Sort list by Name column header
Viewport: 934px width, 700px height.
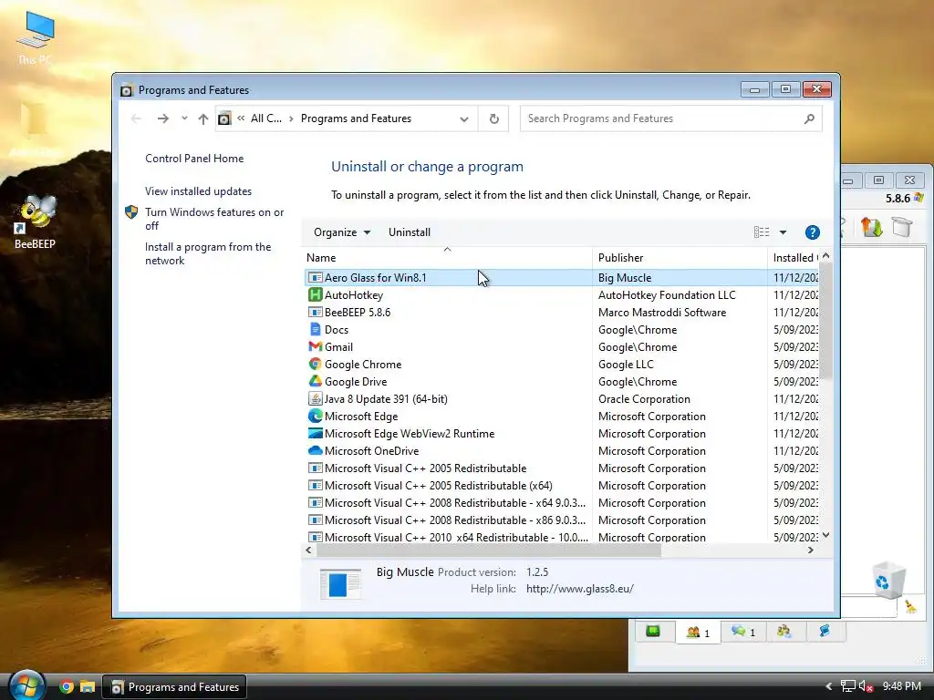point(447,258)
